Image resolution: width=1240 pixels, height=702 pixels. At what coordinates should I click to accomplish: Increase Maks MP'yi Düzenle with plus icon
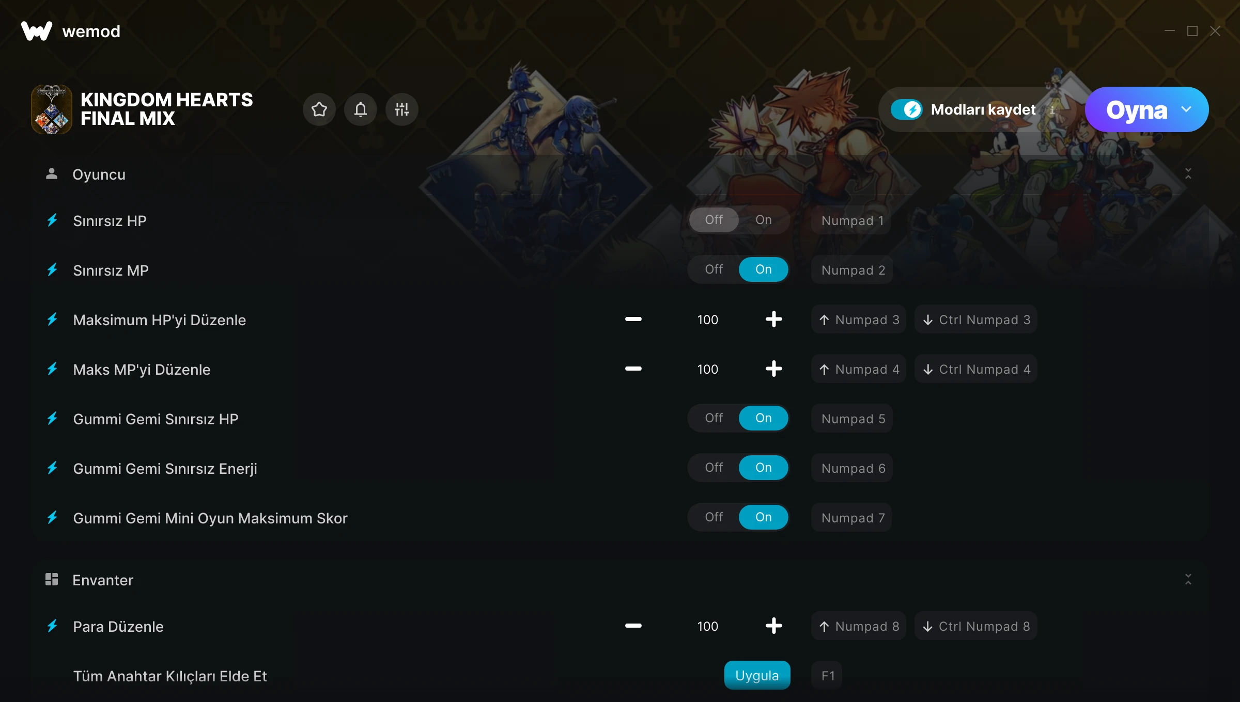(x=773, y=369)
